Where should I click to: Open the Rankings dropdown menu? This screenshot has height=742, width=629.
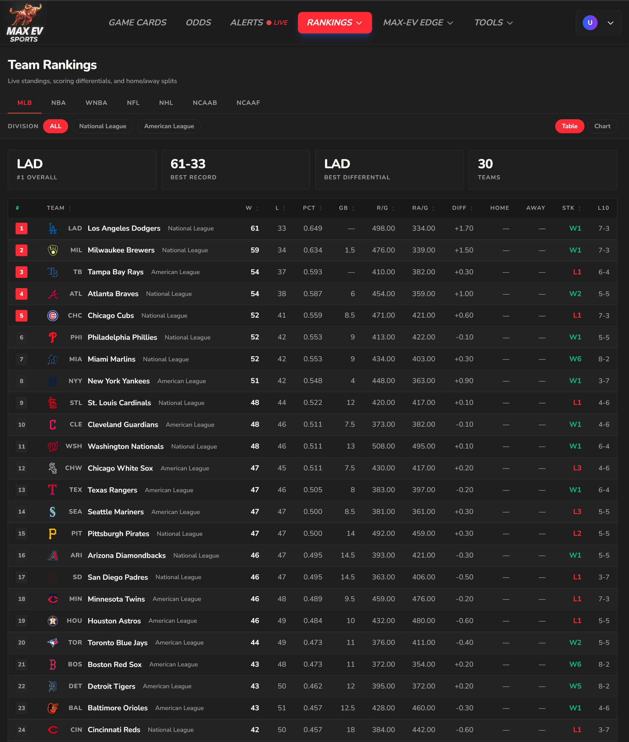point(334,22)
